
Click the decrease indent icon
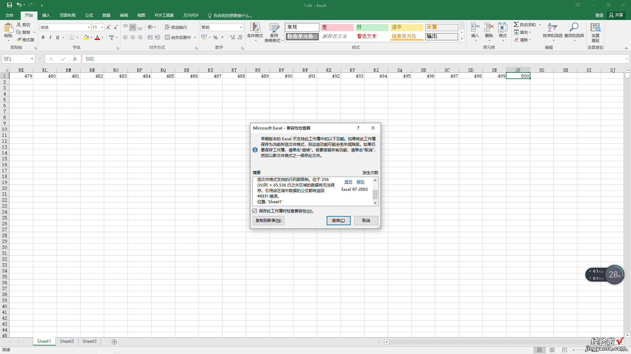coord(150,37)
